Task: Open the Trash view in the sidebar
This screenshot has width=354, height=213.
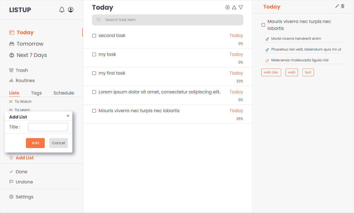Action: tap(22, 70)
